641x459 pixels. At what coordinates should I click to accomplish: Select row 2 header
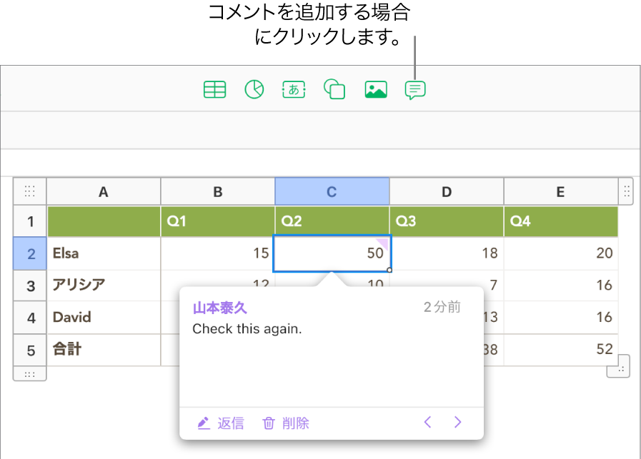pyautogui.click(x=29, y=253)
